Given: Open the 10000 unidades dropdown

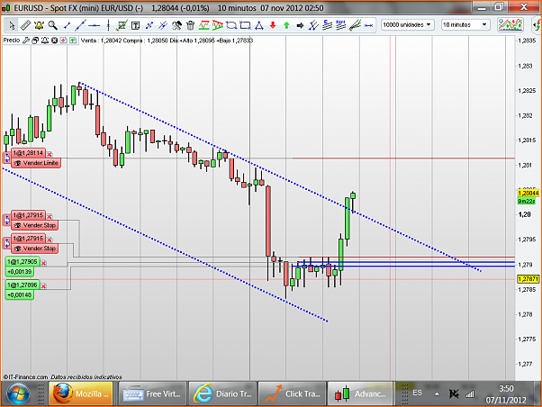Looking at the screenshot, I should (407, 25).
